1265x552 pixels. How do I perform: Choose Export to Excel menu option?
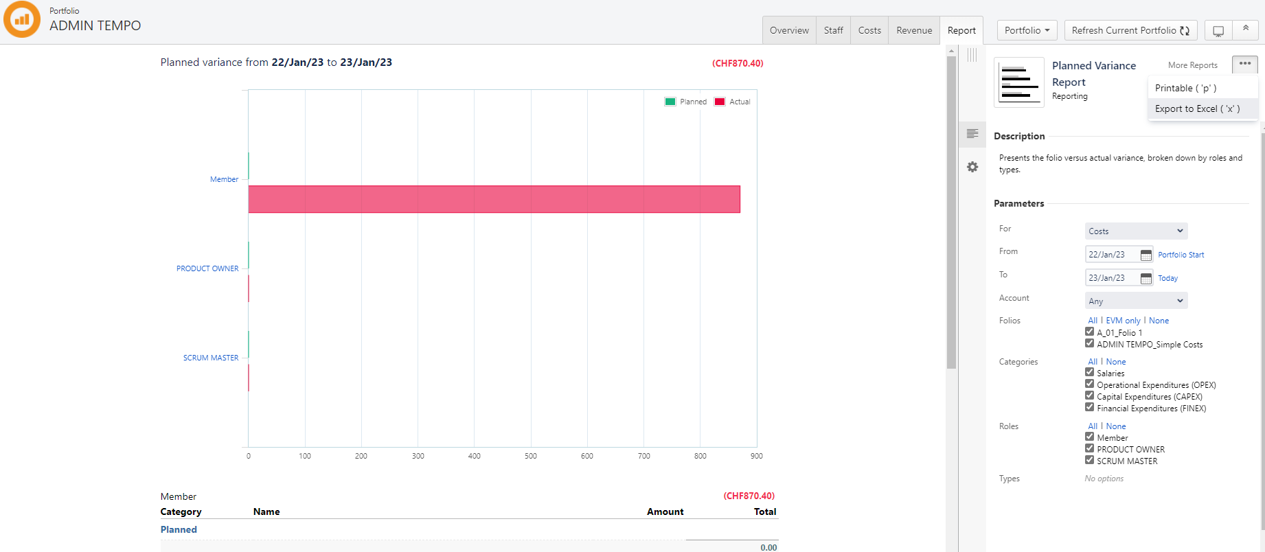(1197, 108)
